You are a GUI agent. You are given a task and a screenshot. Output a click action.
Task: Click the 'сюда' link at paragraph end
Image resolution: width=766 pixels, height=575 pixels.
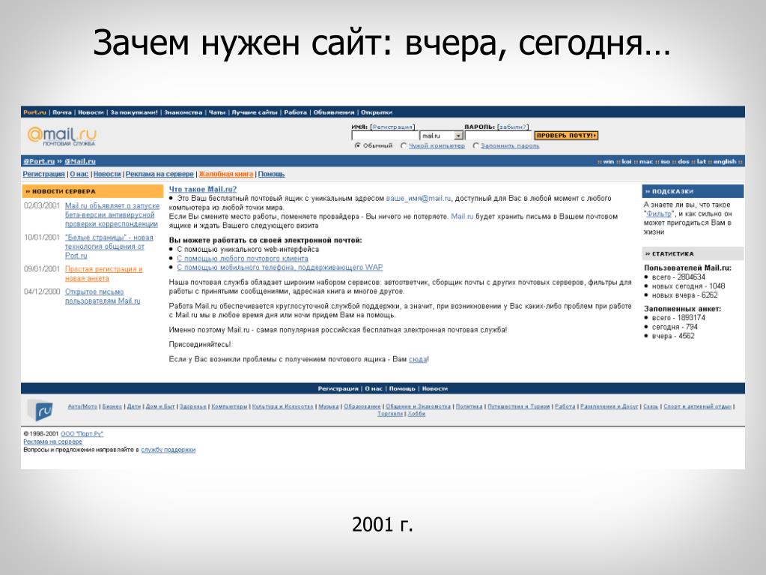418,359
